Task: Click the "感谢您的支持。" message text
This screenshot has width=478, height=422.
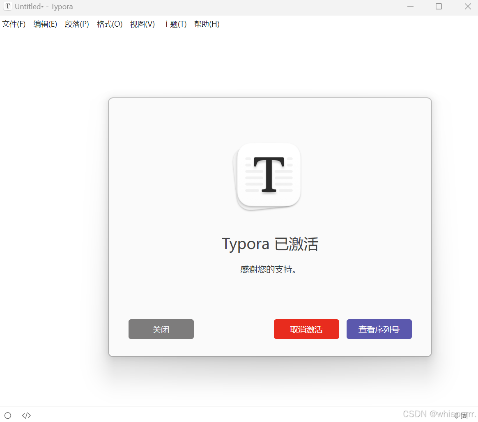Action: (269, 270)
